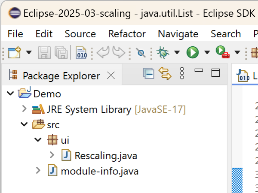Viewport: 258px width, 193px height.
Task: Maximize the Package Explorer view
Action: coord(215,73)
